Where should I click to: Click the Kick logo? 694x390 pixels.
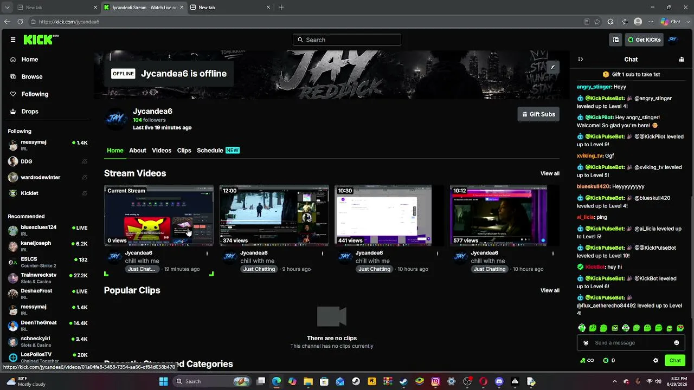(41, 40)
